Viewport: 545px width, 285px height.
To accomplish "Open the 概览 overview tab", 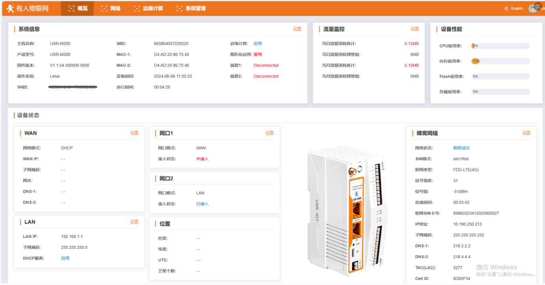I will pos(78,8).
